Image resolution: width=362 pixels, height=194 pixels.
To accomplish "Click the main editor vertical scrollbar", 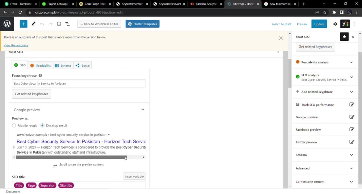I will (x=290, y=74).
